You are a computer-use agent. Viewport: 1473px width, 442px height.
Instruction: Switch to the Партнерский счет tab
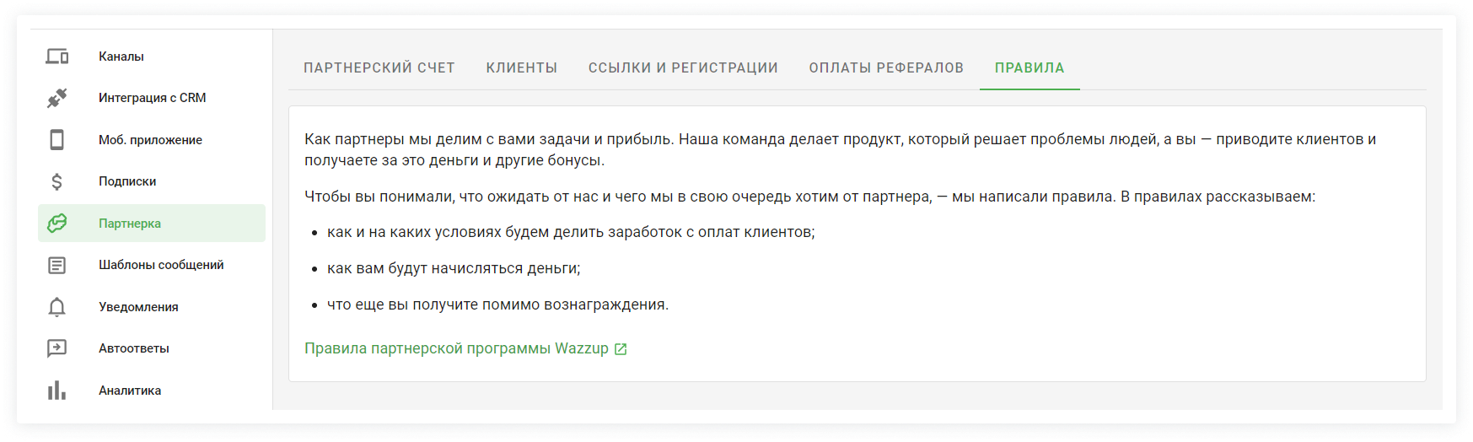(x=379, y=67)
